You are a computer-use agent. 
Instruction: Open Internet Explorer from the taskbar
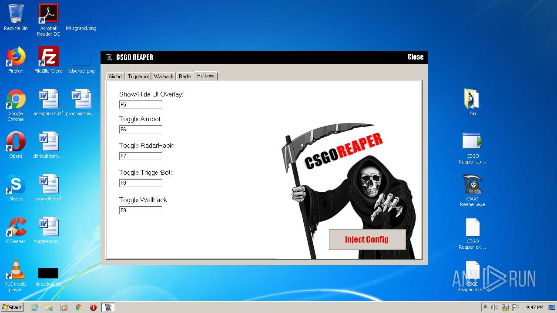pos(35,307)
